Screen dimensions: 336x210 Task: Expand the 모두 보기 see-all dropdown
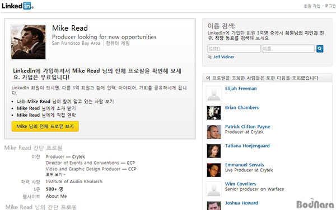point(55,175)
